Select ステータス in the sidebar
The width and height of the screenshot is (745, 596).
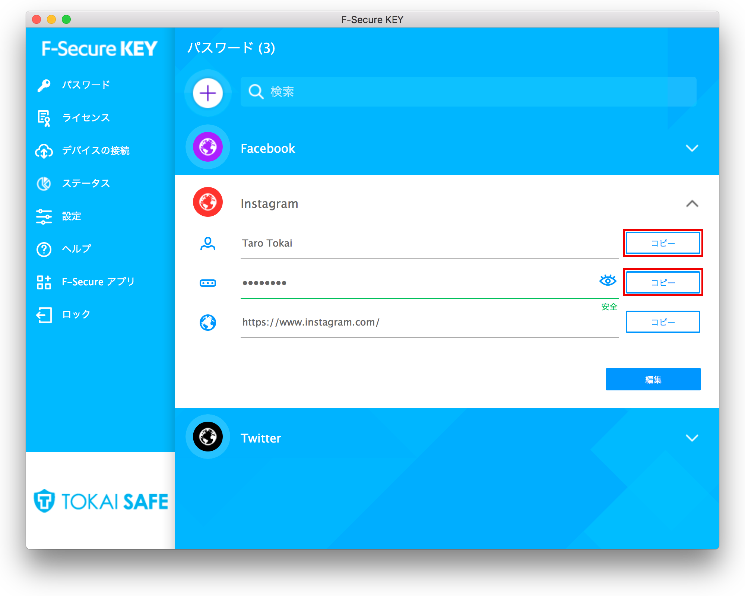click(x=86, y=183)
